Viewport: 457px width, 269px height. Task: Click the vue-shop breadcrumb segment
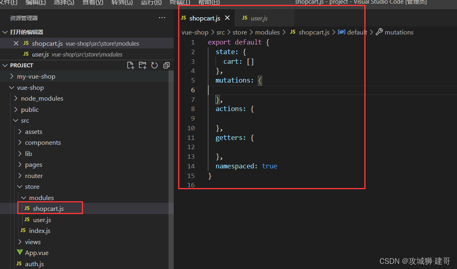pyautogui.click(x=195, y=32)
